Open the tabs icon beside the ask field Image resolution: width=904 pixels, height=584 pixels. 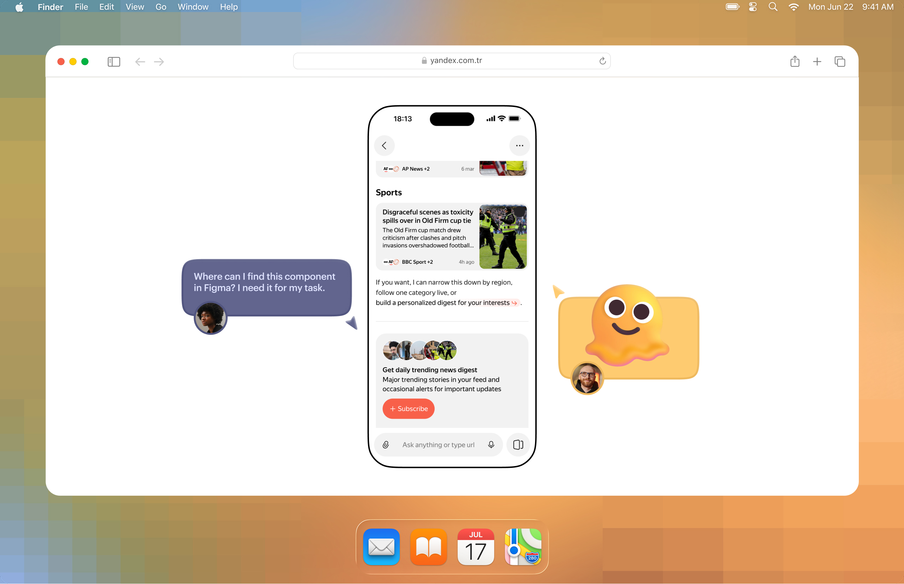518,445
